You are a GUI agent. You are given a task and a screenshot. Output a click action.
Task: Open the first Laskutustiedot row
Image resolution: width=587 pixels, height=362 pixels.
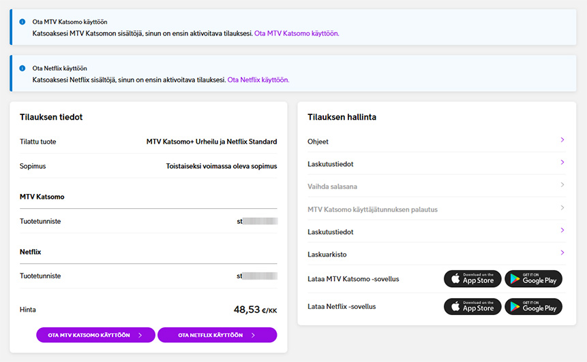(436, 163)
